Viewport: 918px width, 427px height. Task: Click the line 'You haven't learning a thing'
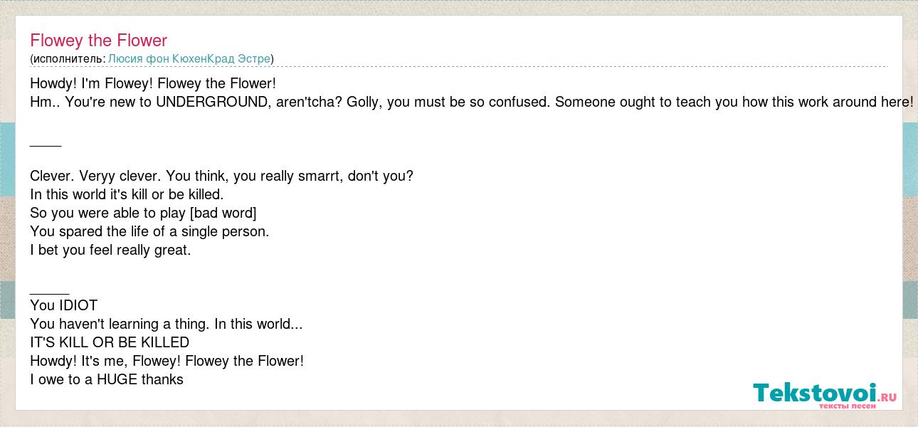pos(166,324)
